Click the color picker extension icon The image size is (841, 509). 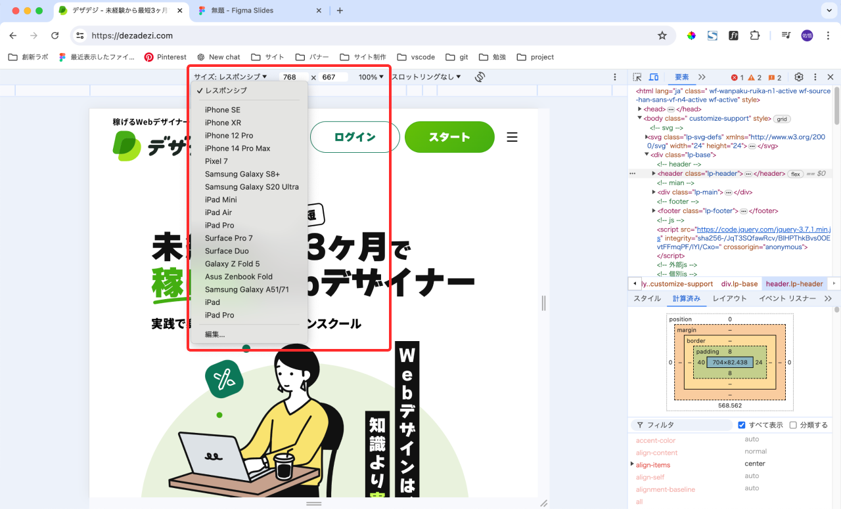pyautogui.click(x=691, y=35)
